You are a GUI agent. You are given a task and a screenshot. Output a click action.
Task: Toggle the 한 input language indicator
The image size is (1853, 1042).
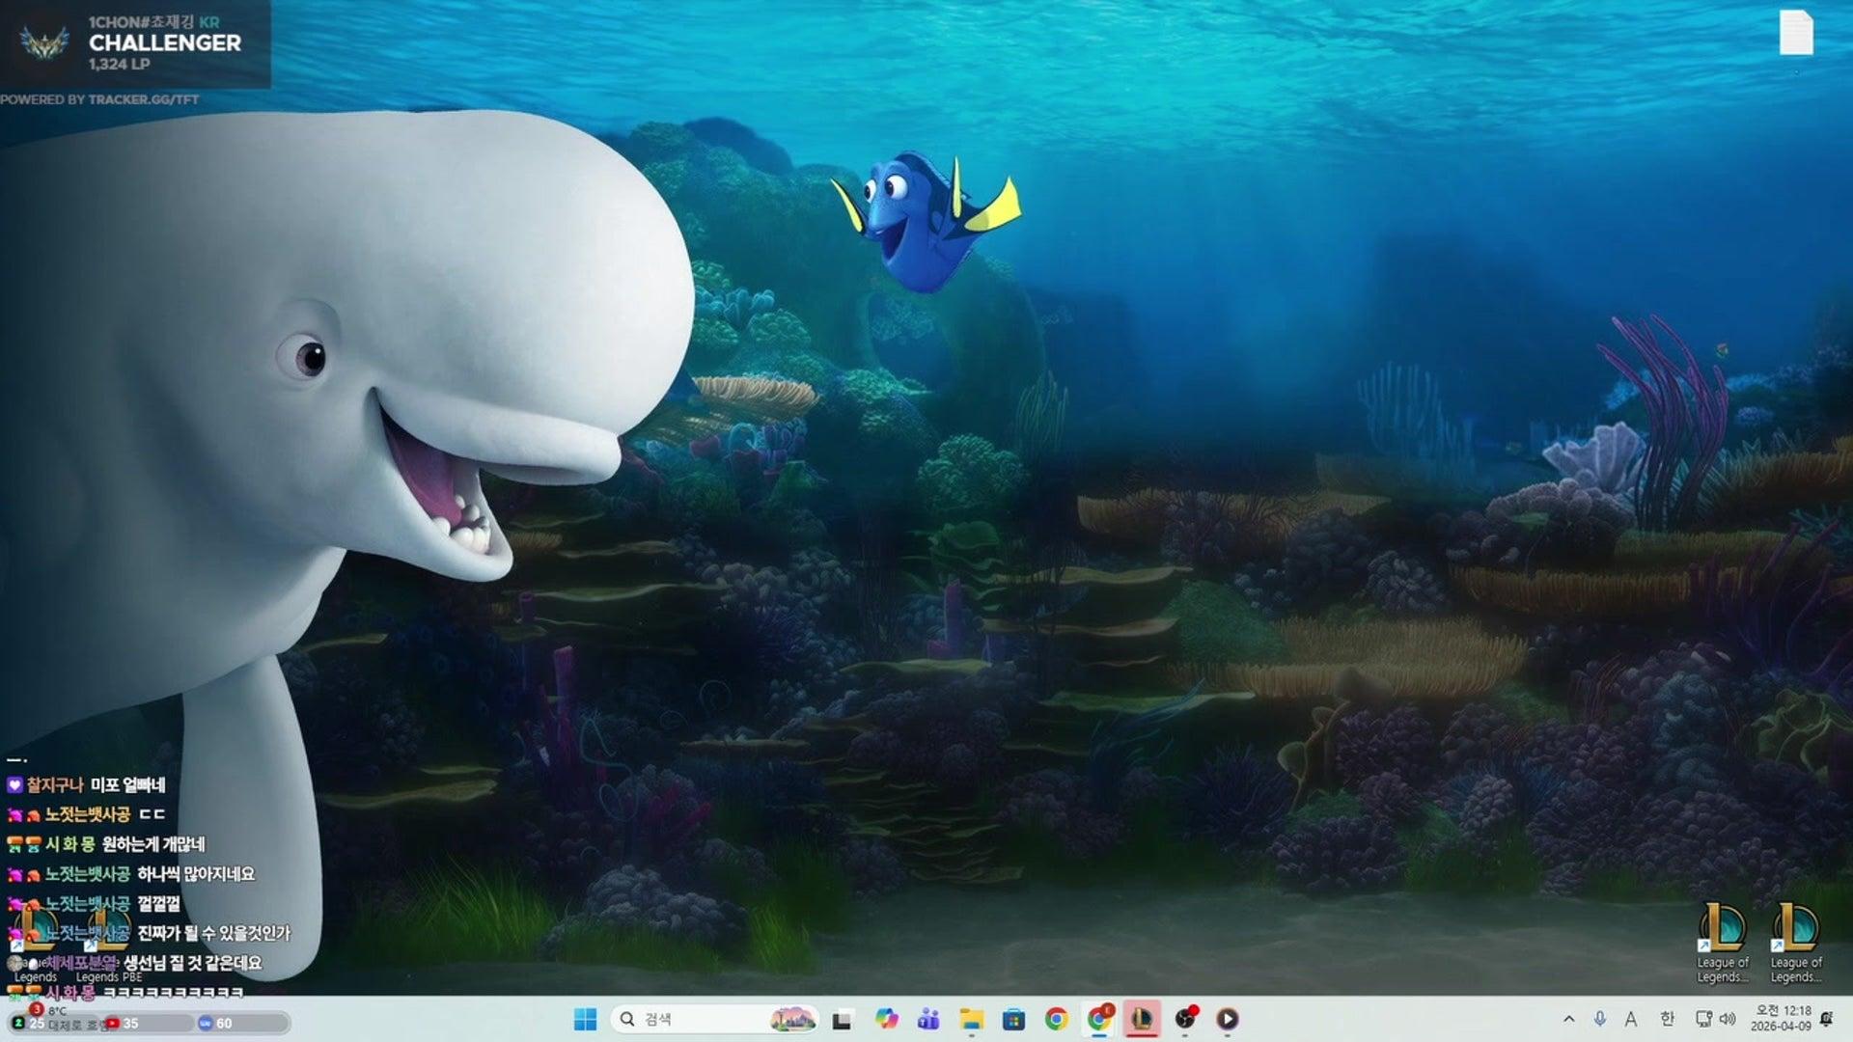pos(1667,1019)
